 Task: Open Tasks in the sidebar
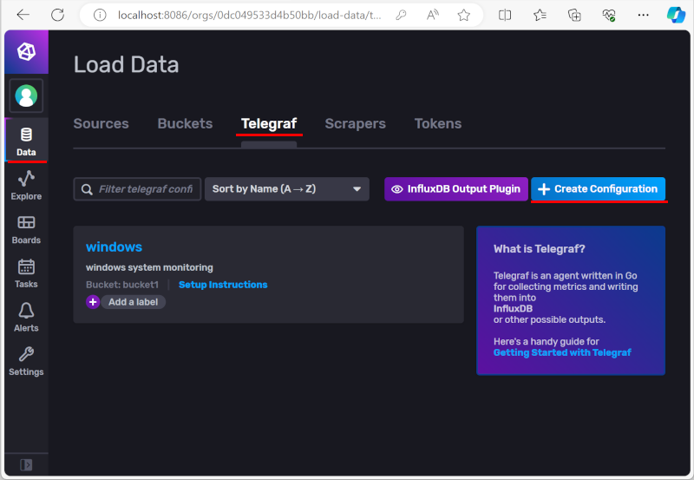pos(26,273)
